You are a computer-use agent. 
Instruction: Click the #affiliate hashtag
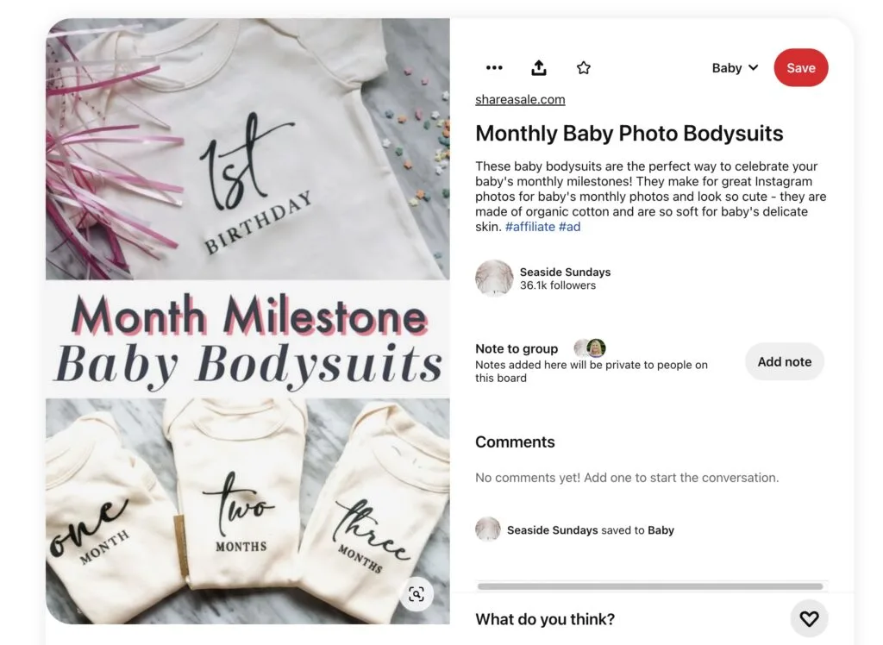pyautogui.click(x=530, y=227)
